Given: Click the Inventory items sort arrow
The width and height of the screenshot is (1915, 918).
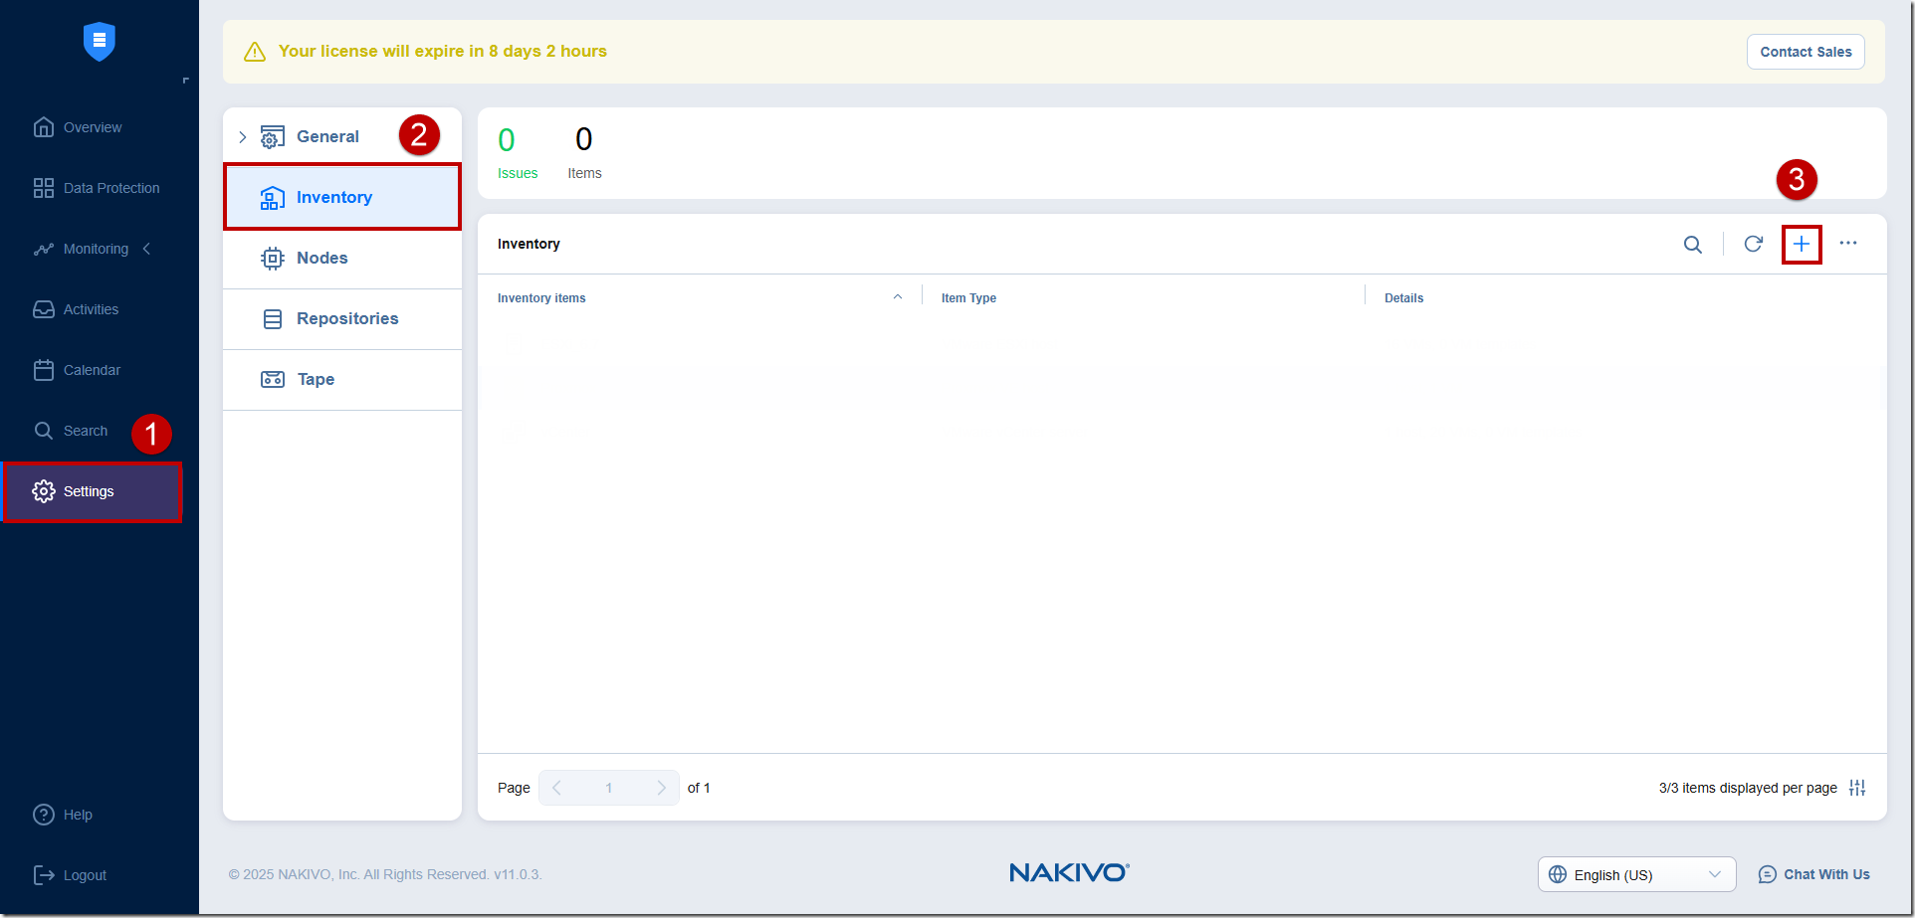Looking at the screenshot, I should tap(898, 296).
